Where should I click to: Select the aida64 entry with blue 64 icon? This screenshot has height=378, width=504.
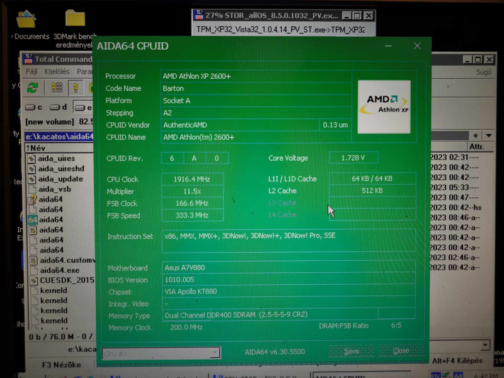45,220
